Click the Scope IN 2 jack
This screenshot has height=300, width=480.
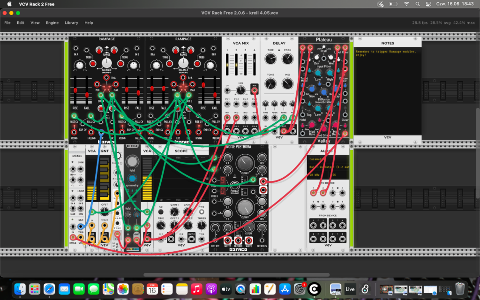click(181, 239)
